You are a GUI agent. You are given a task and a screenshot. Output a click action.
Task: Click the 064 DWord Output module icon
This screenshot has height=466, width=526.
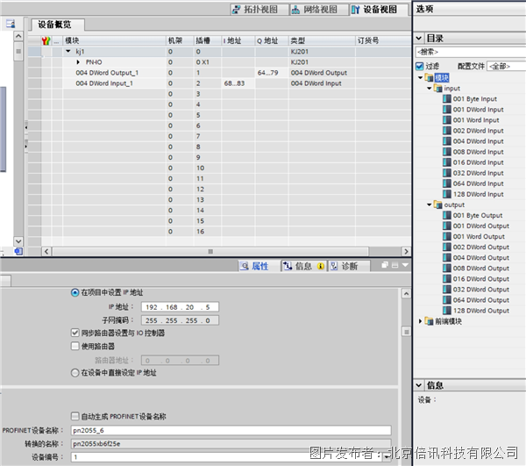[447, 300]
